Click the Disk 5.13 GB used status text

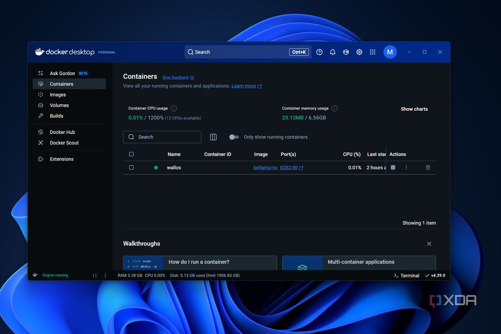205,275
